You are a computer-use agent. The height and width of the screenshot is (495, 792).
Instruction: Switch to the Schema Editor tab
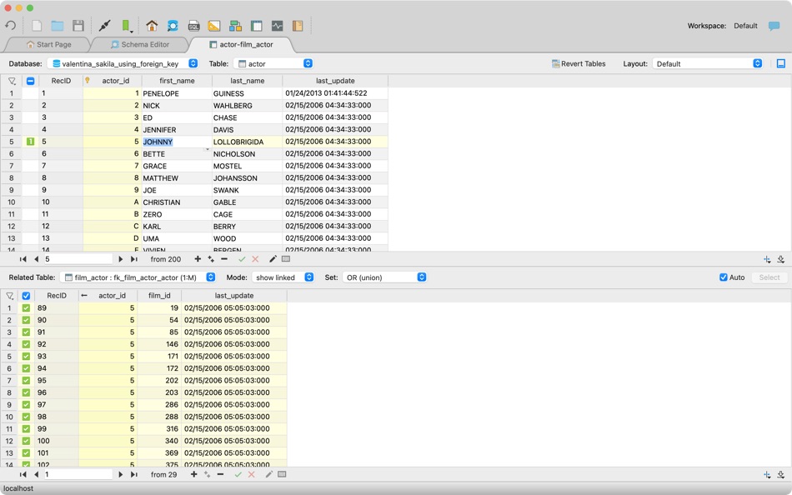(146, 44)
